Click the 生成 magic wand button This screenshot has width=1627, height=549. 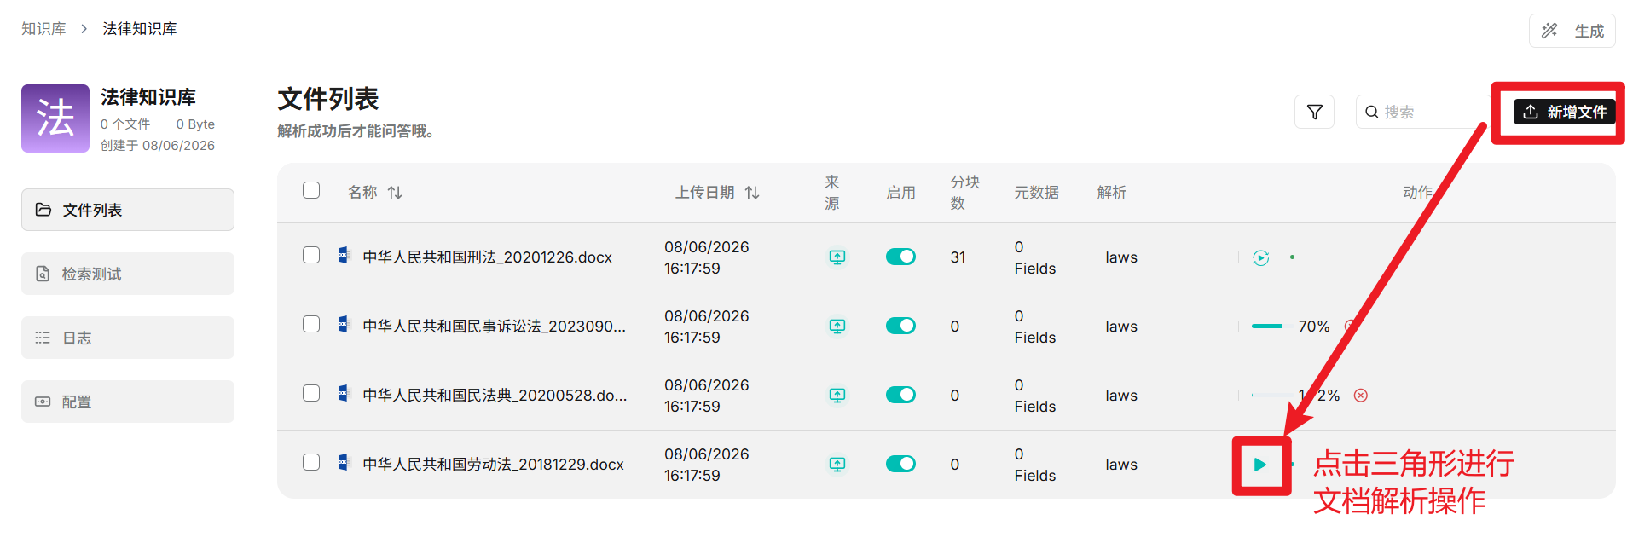tap(1572, 31)
